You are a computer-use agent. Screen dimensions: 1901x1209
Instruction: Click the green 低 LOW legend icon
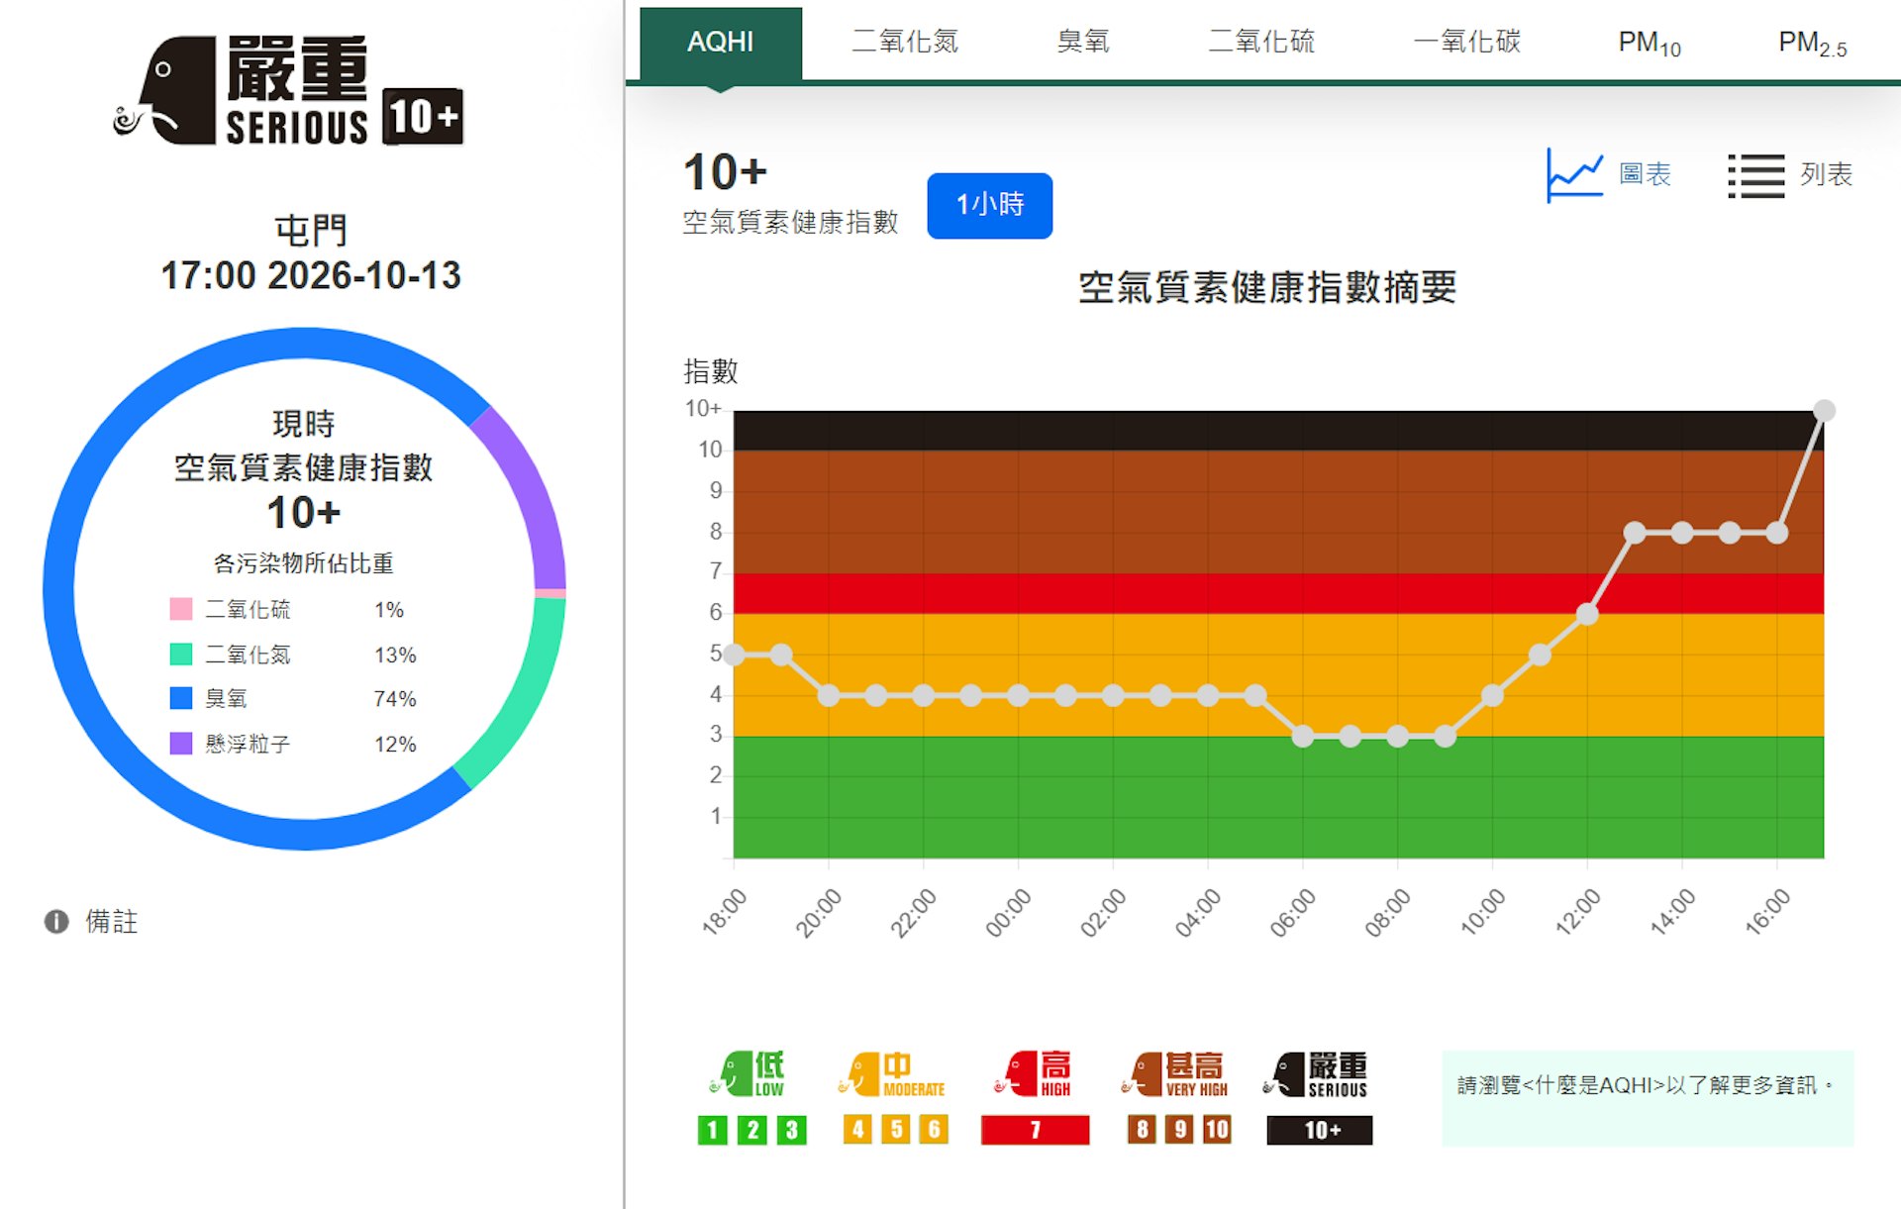point(749,1074)
